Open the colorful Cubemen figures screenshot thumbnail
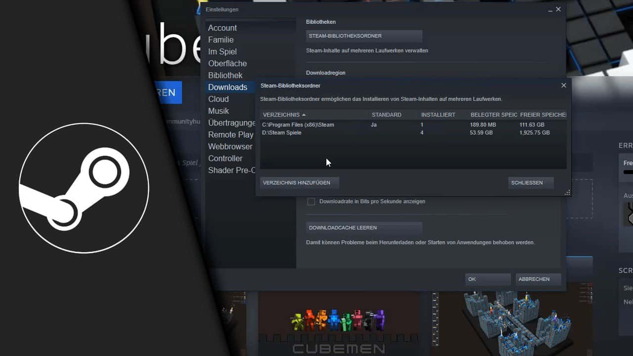 (339, 324)
